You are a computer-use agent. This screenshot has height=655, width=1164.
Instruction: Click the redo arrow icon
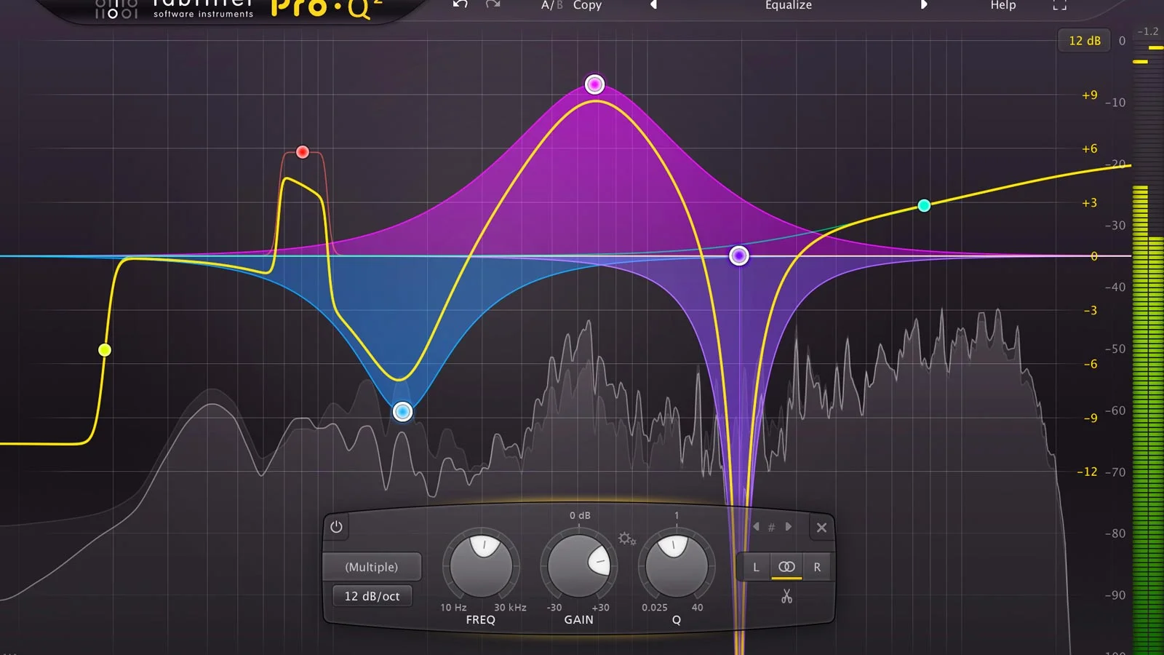[493, 5]
